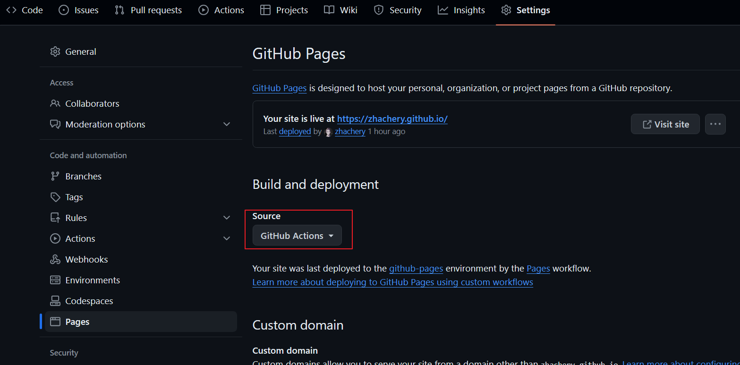Expand the Rules sidebar section
This screenshot has height=365, width=740.
(227, 217)
